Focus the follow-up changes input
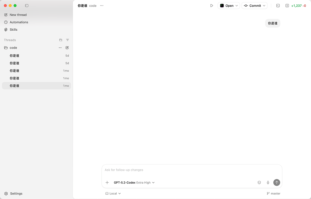The image size is (311, 199). click(192, 170)
